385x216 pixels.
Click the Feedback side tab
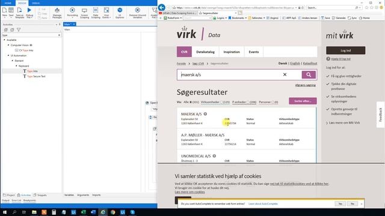tap(381, 115)
